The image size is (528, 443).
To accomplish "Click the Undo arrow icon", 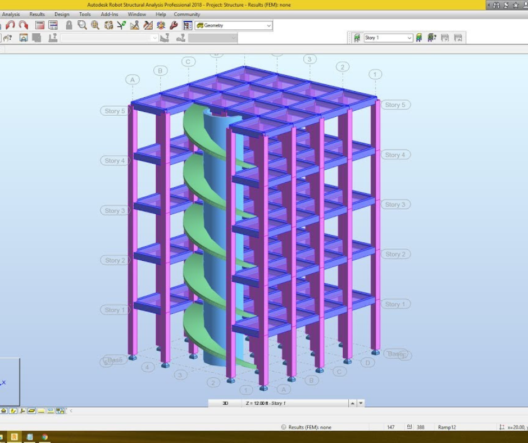I will (10, 25).
